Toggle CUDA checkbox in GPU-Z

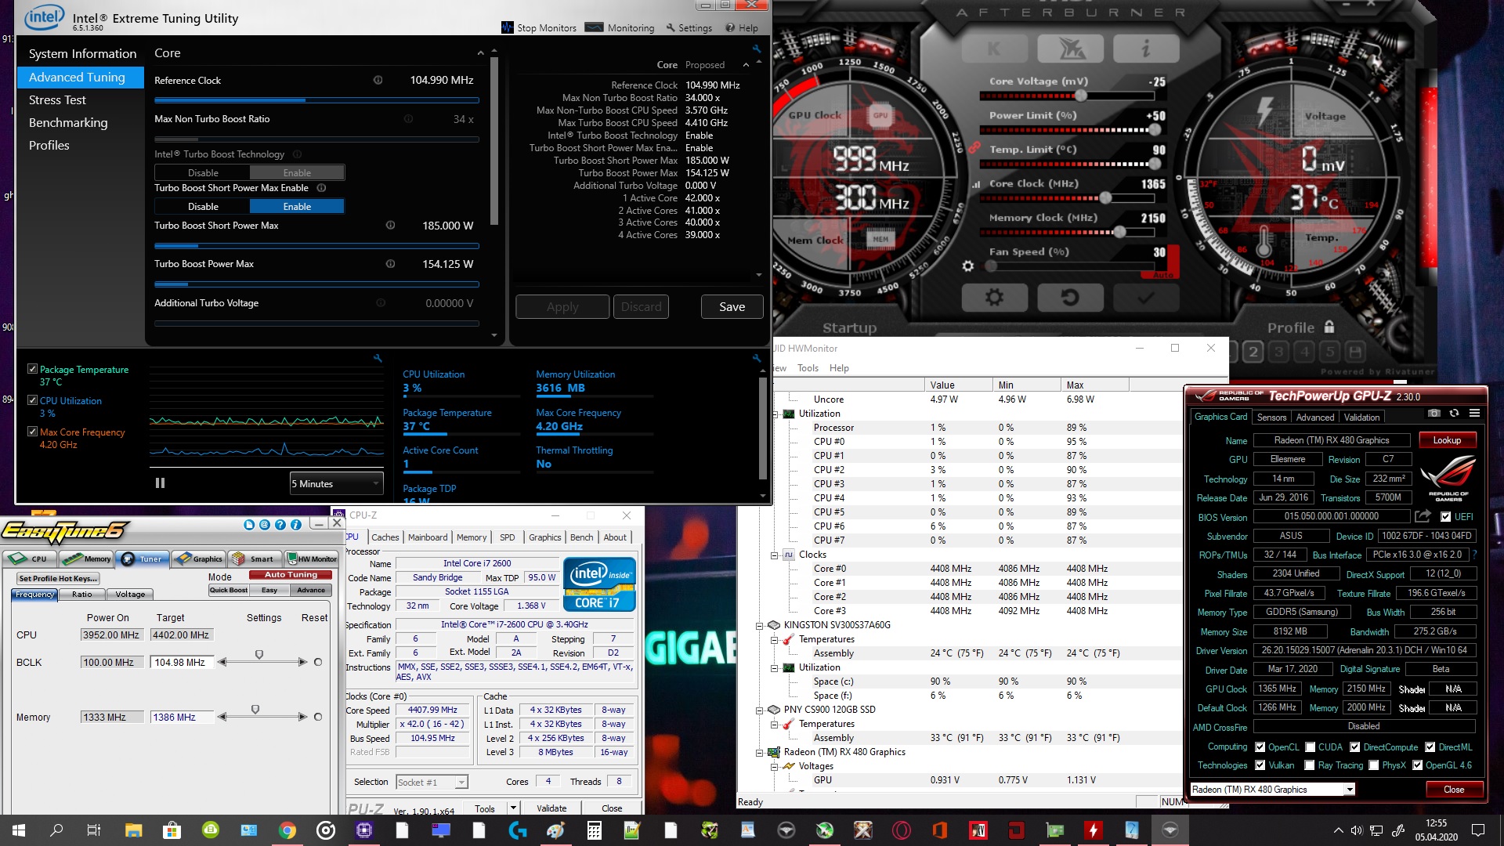(1310, 747)
